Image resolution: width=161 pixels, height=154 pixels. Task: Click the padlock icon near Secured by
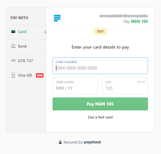click(x=60, y=142)
